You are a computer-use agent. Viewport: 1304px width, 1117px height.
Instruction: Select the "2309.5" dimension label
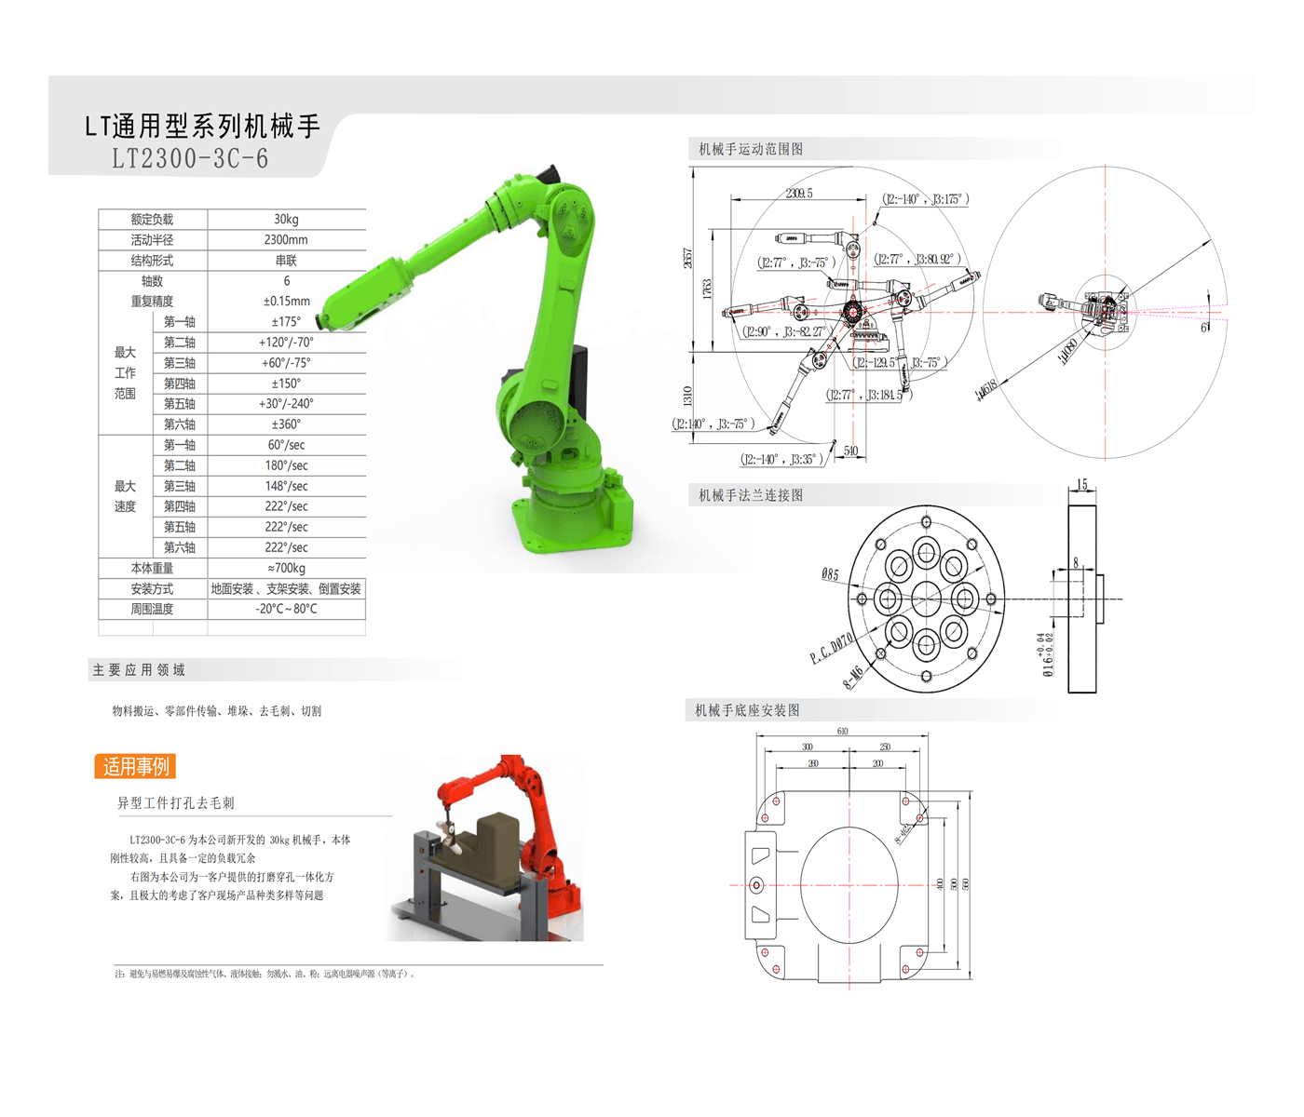799,193
